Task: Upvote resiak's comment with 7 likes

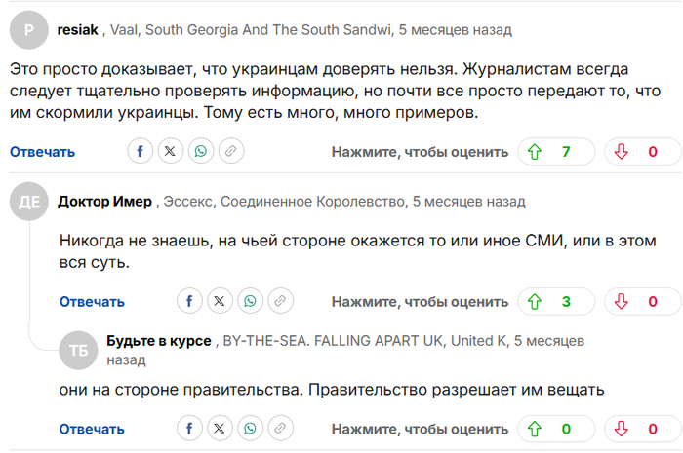Action: pos(556,152)
